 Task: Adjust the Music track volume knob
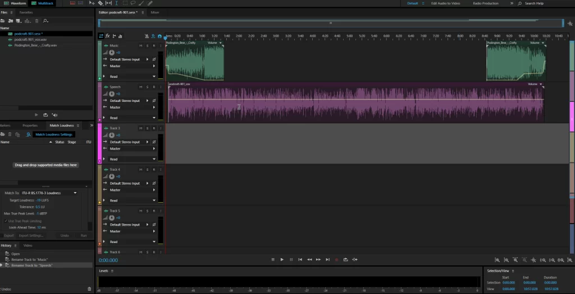tap(112, 53)
